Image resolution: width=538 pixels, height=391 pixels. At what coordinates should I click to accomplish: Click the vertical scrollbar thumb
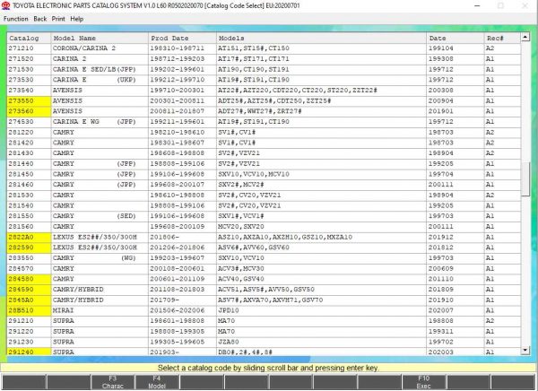[525, 178]
